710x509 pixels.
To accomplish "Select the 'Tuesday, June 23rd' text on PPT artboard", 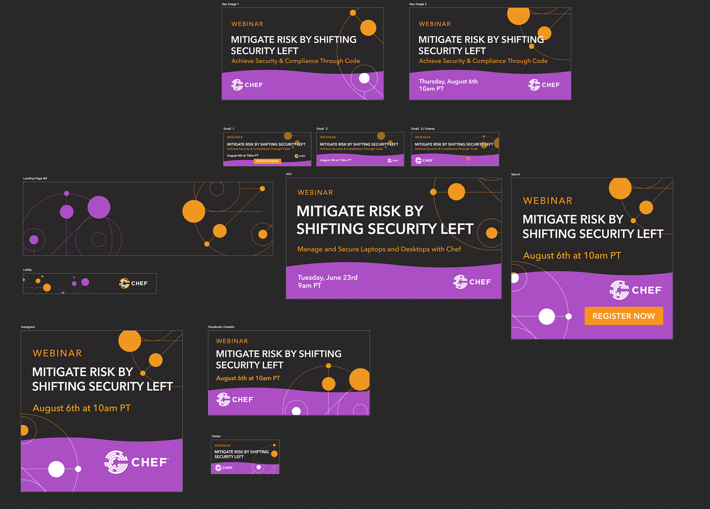I will [x=328, y=277].
